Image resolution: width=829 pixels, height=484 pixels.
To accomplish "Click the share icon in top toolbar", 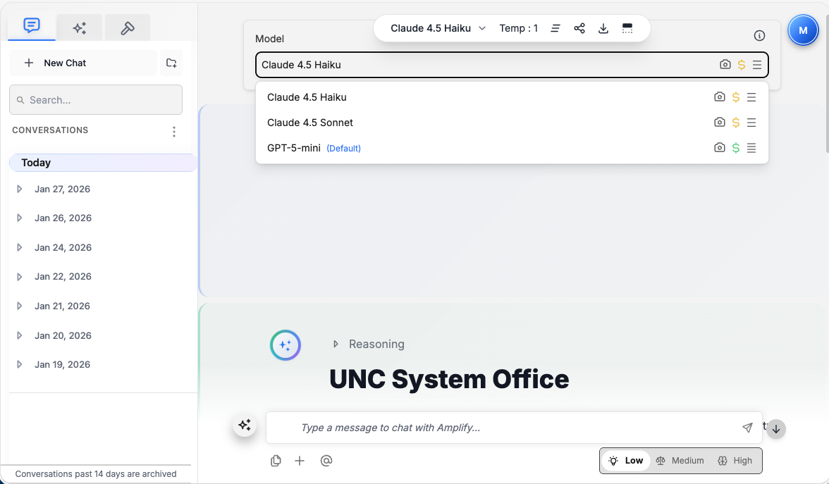I will pyautogui.click(x=579, y=28).
